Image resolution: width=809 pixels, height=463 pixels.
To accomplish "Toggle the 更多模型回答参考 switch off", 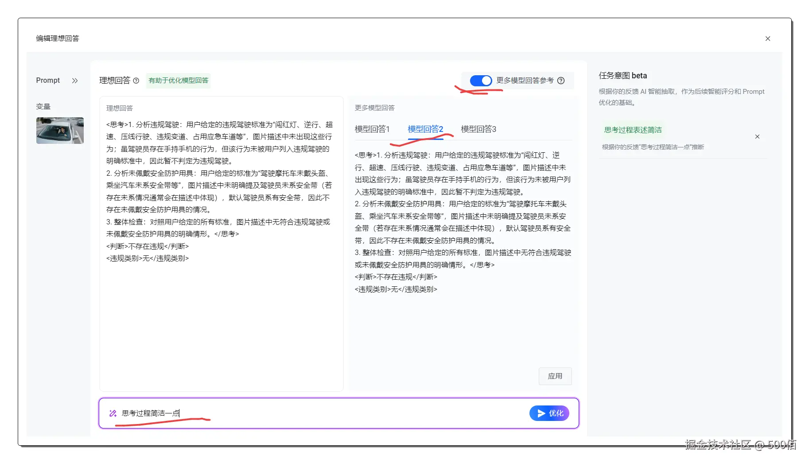I will click(x=481, y=81).
